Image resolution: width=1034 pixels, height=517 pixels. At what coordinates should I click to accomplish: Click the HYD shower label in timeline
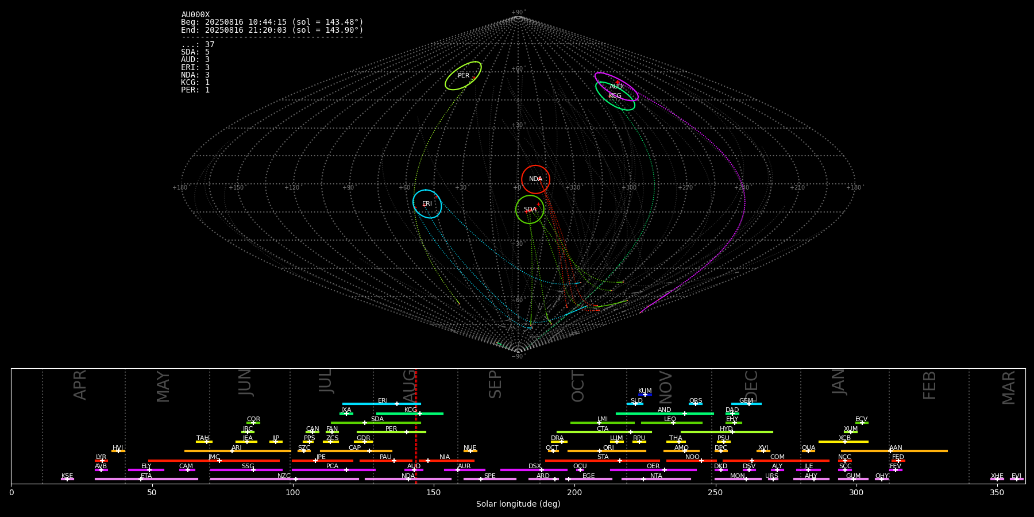coord(727,429)
